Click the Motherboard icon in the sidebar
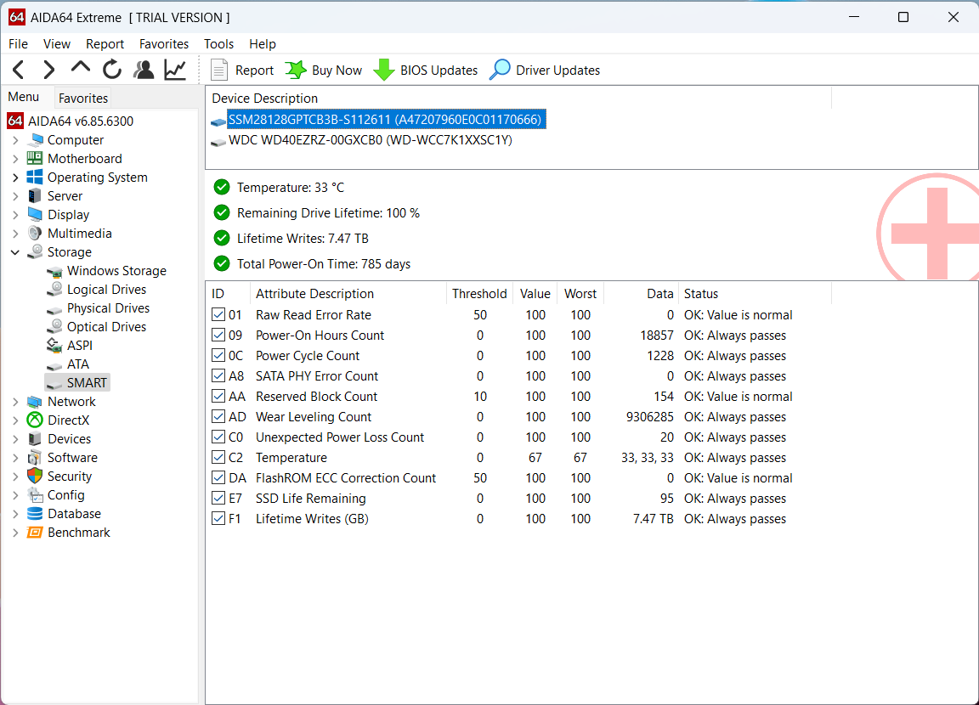 click(x=37, y=158)
